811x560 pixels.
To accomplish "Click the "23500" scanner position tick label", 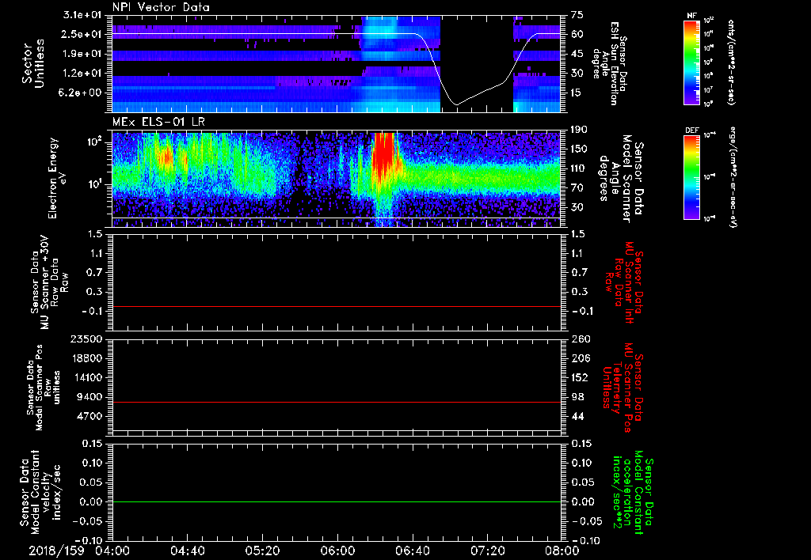I will point(87,339).
